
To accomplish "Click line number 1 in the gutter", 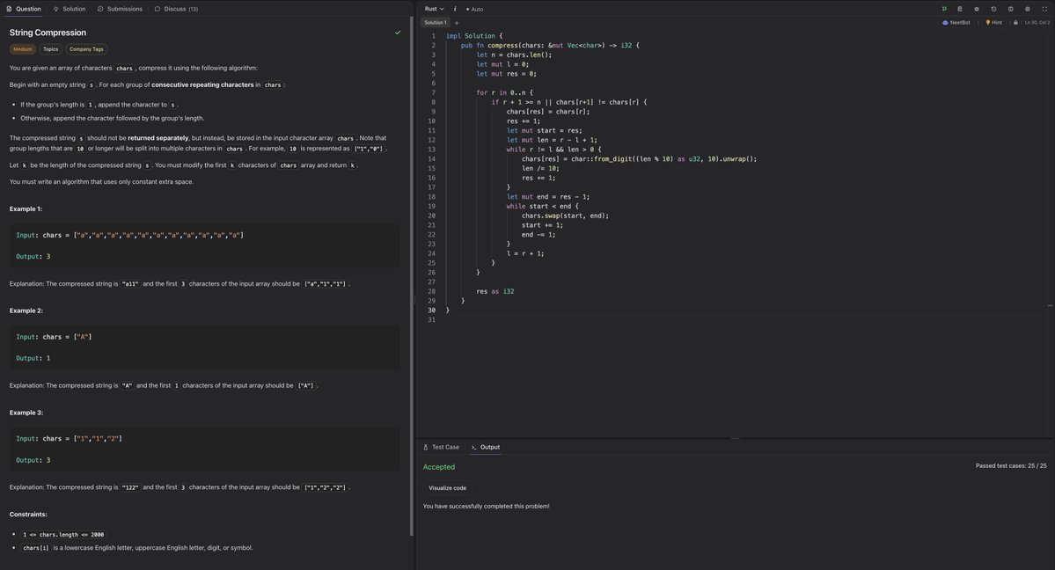I will point(433,36).
